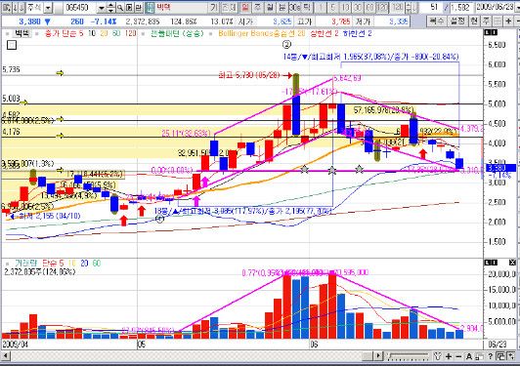Screen dimensions: 520x366
Task: Click the blue 3,380 current price tag on the axis
Action: point(500,168)
